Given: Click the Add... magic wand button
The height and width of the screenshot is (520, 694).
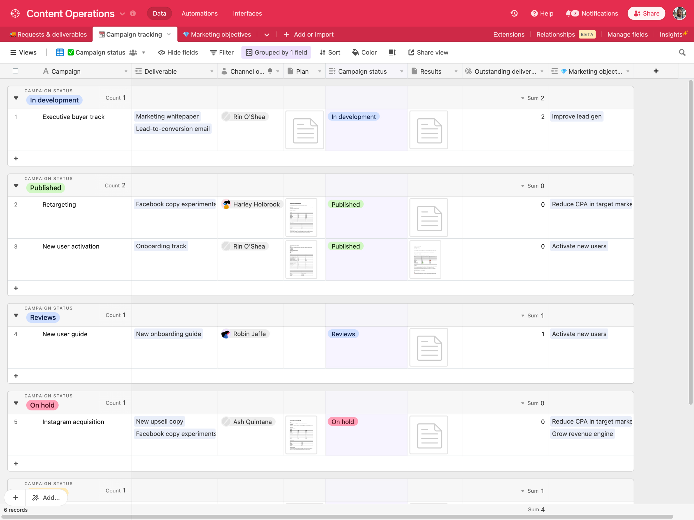Looking at the screenshot, I should point(46,498).
